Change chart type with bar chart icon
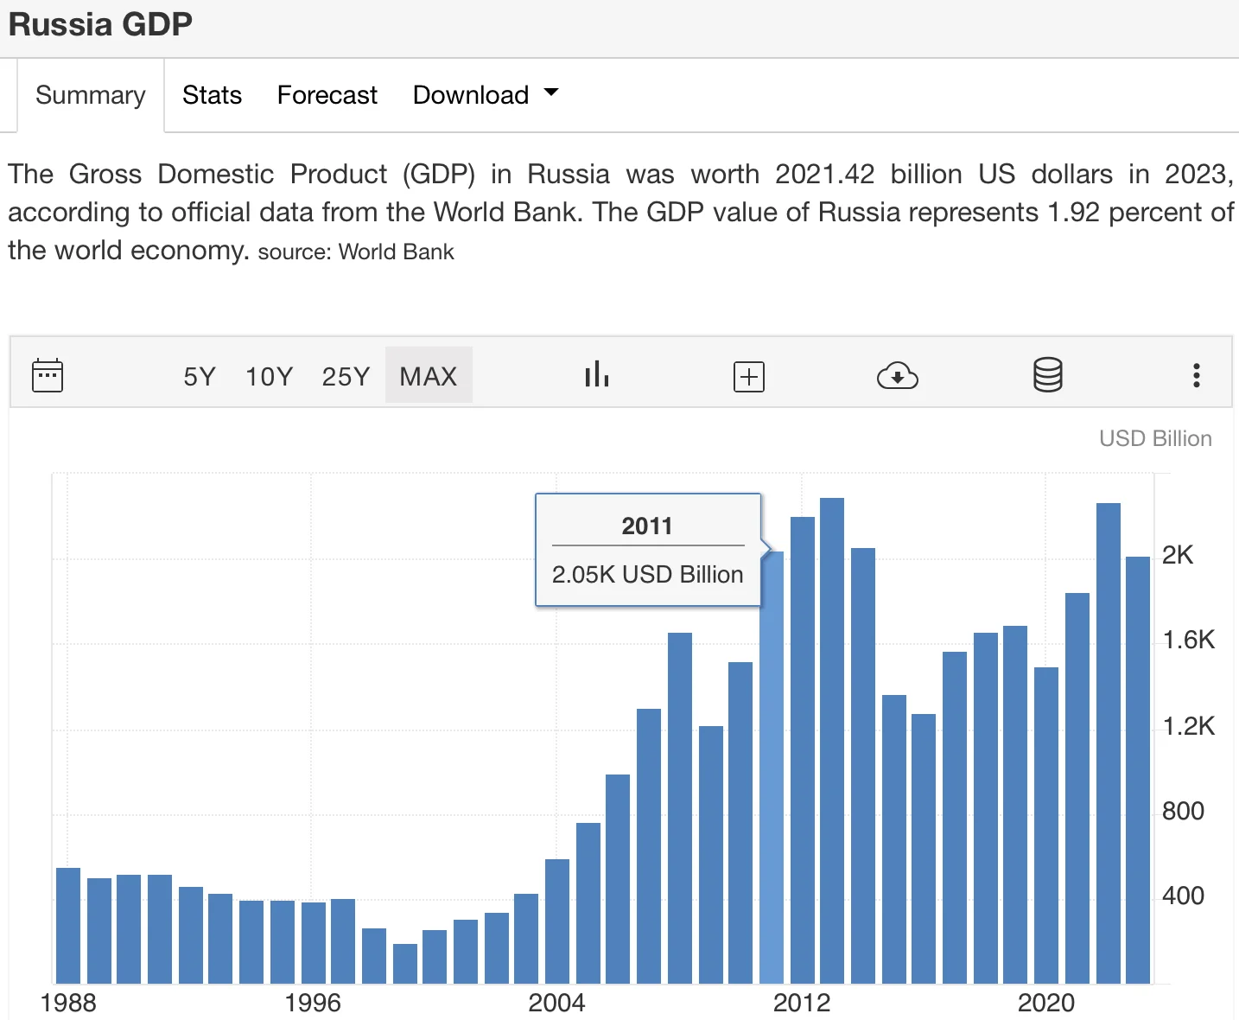Image resolution: width=1239 pixels, height=1020 pixels. 596,375
